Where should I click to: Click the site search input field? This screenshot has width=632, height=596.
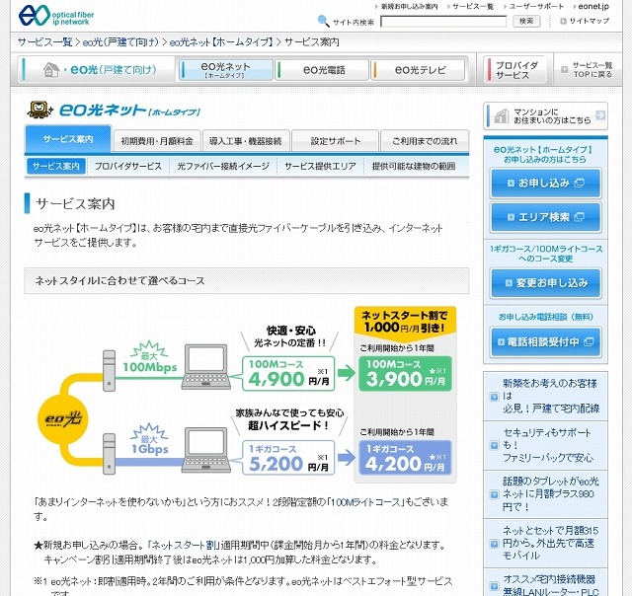[x=443, y=22]
